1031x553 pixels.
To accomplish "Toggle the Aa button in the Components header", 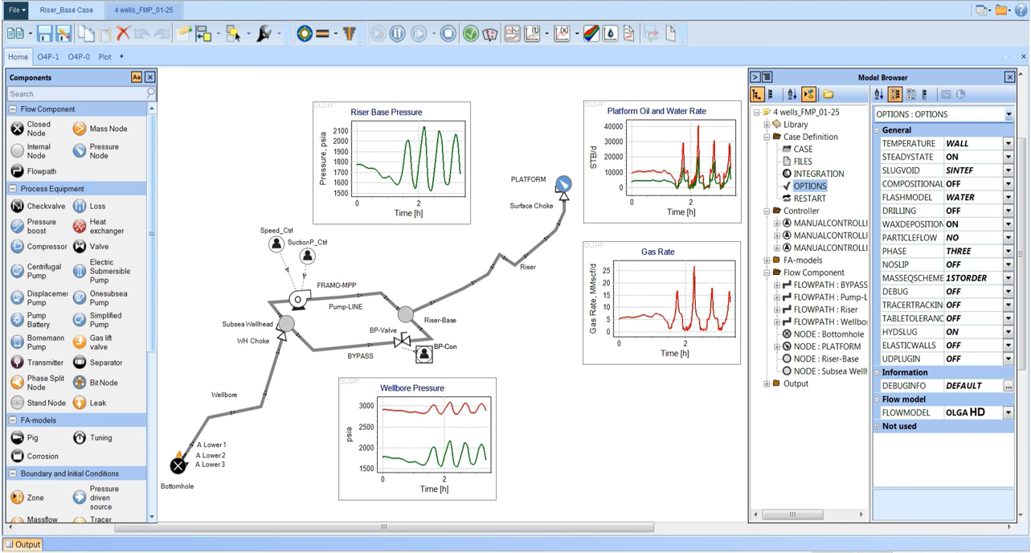I will pyautogui.click(x=137, y=77).
